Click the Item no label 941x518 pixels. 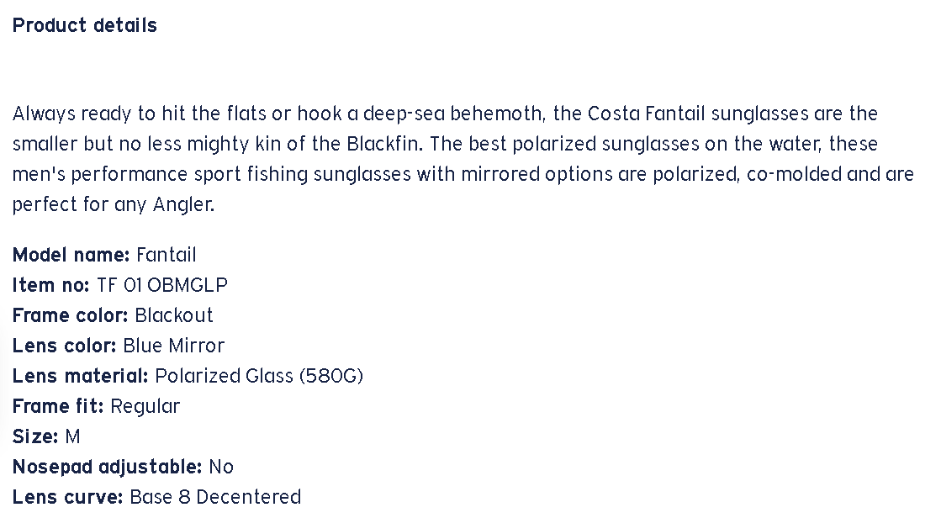coord(50,285)
